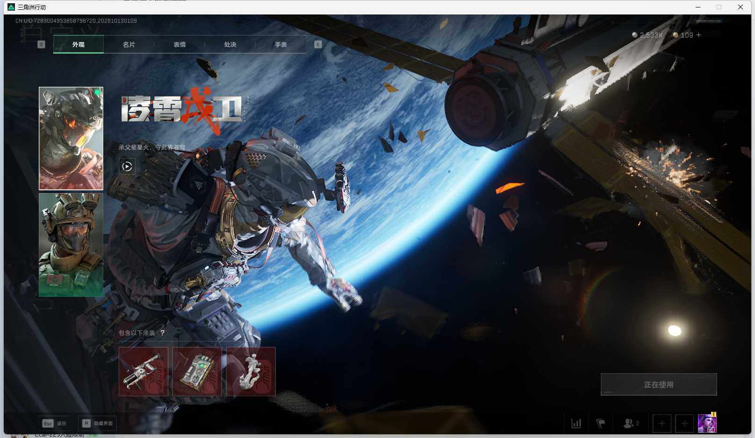Click the H 隐藏界面 button
755x438 pixels.
(x=97, y=423)
